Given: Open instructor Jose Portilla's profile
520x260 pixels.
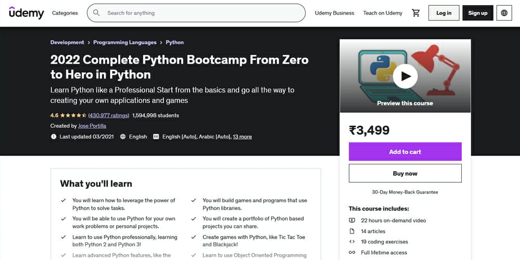Looking at the screenshot, I should pyautogui.click(x=92, y=126).
